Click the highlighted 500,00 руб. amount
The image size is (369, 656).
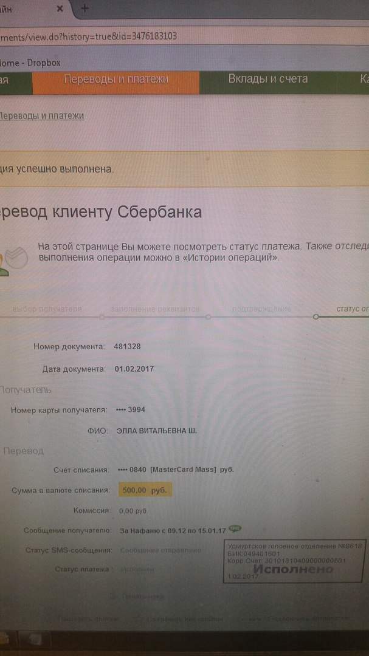145,491
